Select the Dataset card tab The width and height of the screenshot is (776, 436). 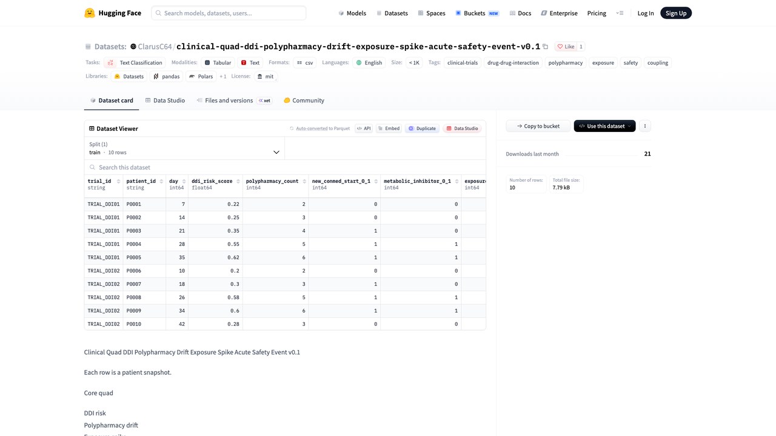[x=112, y=101]
